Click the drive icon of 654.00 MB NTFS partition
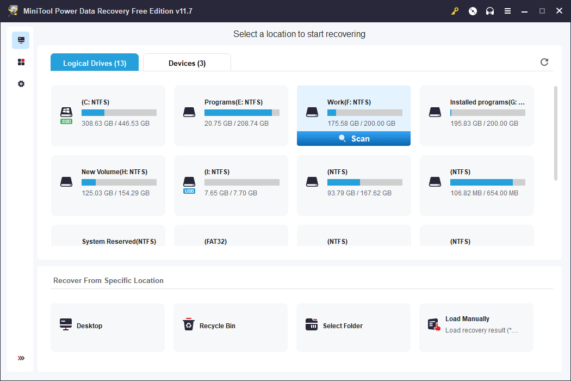Screen dimensions: 571x381 coord(435,182)
